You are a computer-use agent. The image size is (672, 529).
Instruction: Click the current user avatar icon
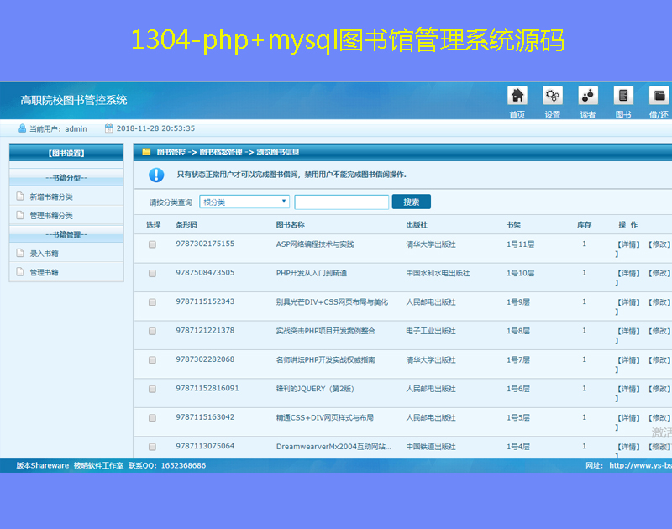tap(22, 128)
